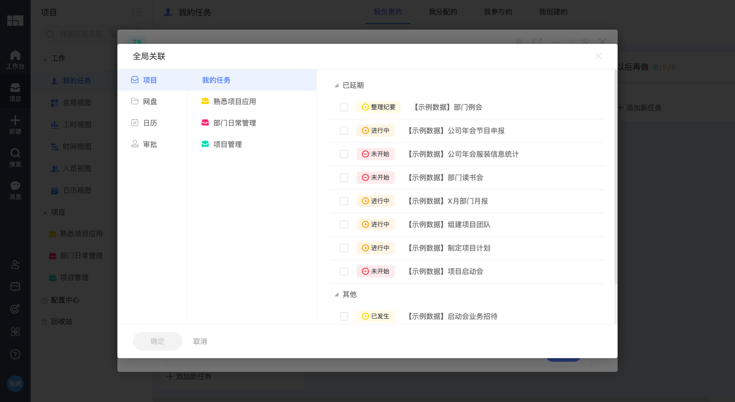This screenshot has height=402, width=735.
Task: Select 我的任务 in dialog list
Action: [216, 80]
